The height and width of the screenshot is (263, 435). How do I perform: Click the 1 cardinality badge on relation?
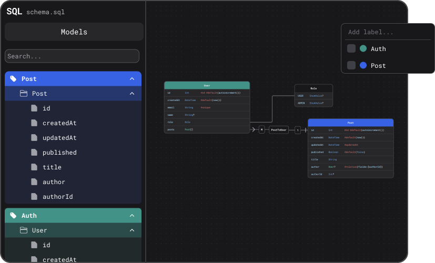(x=298, y=130)
